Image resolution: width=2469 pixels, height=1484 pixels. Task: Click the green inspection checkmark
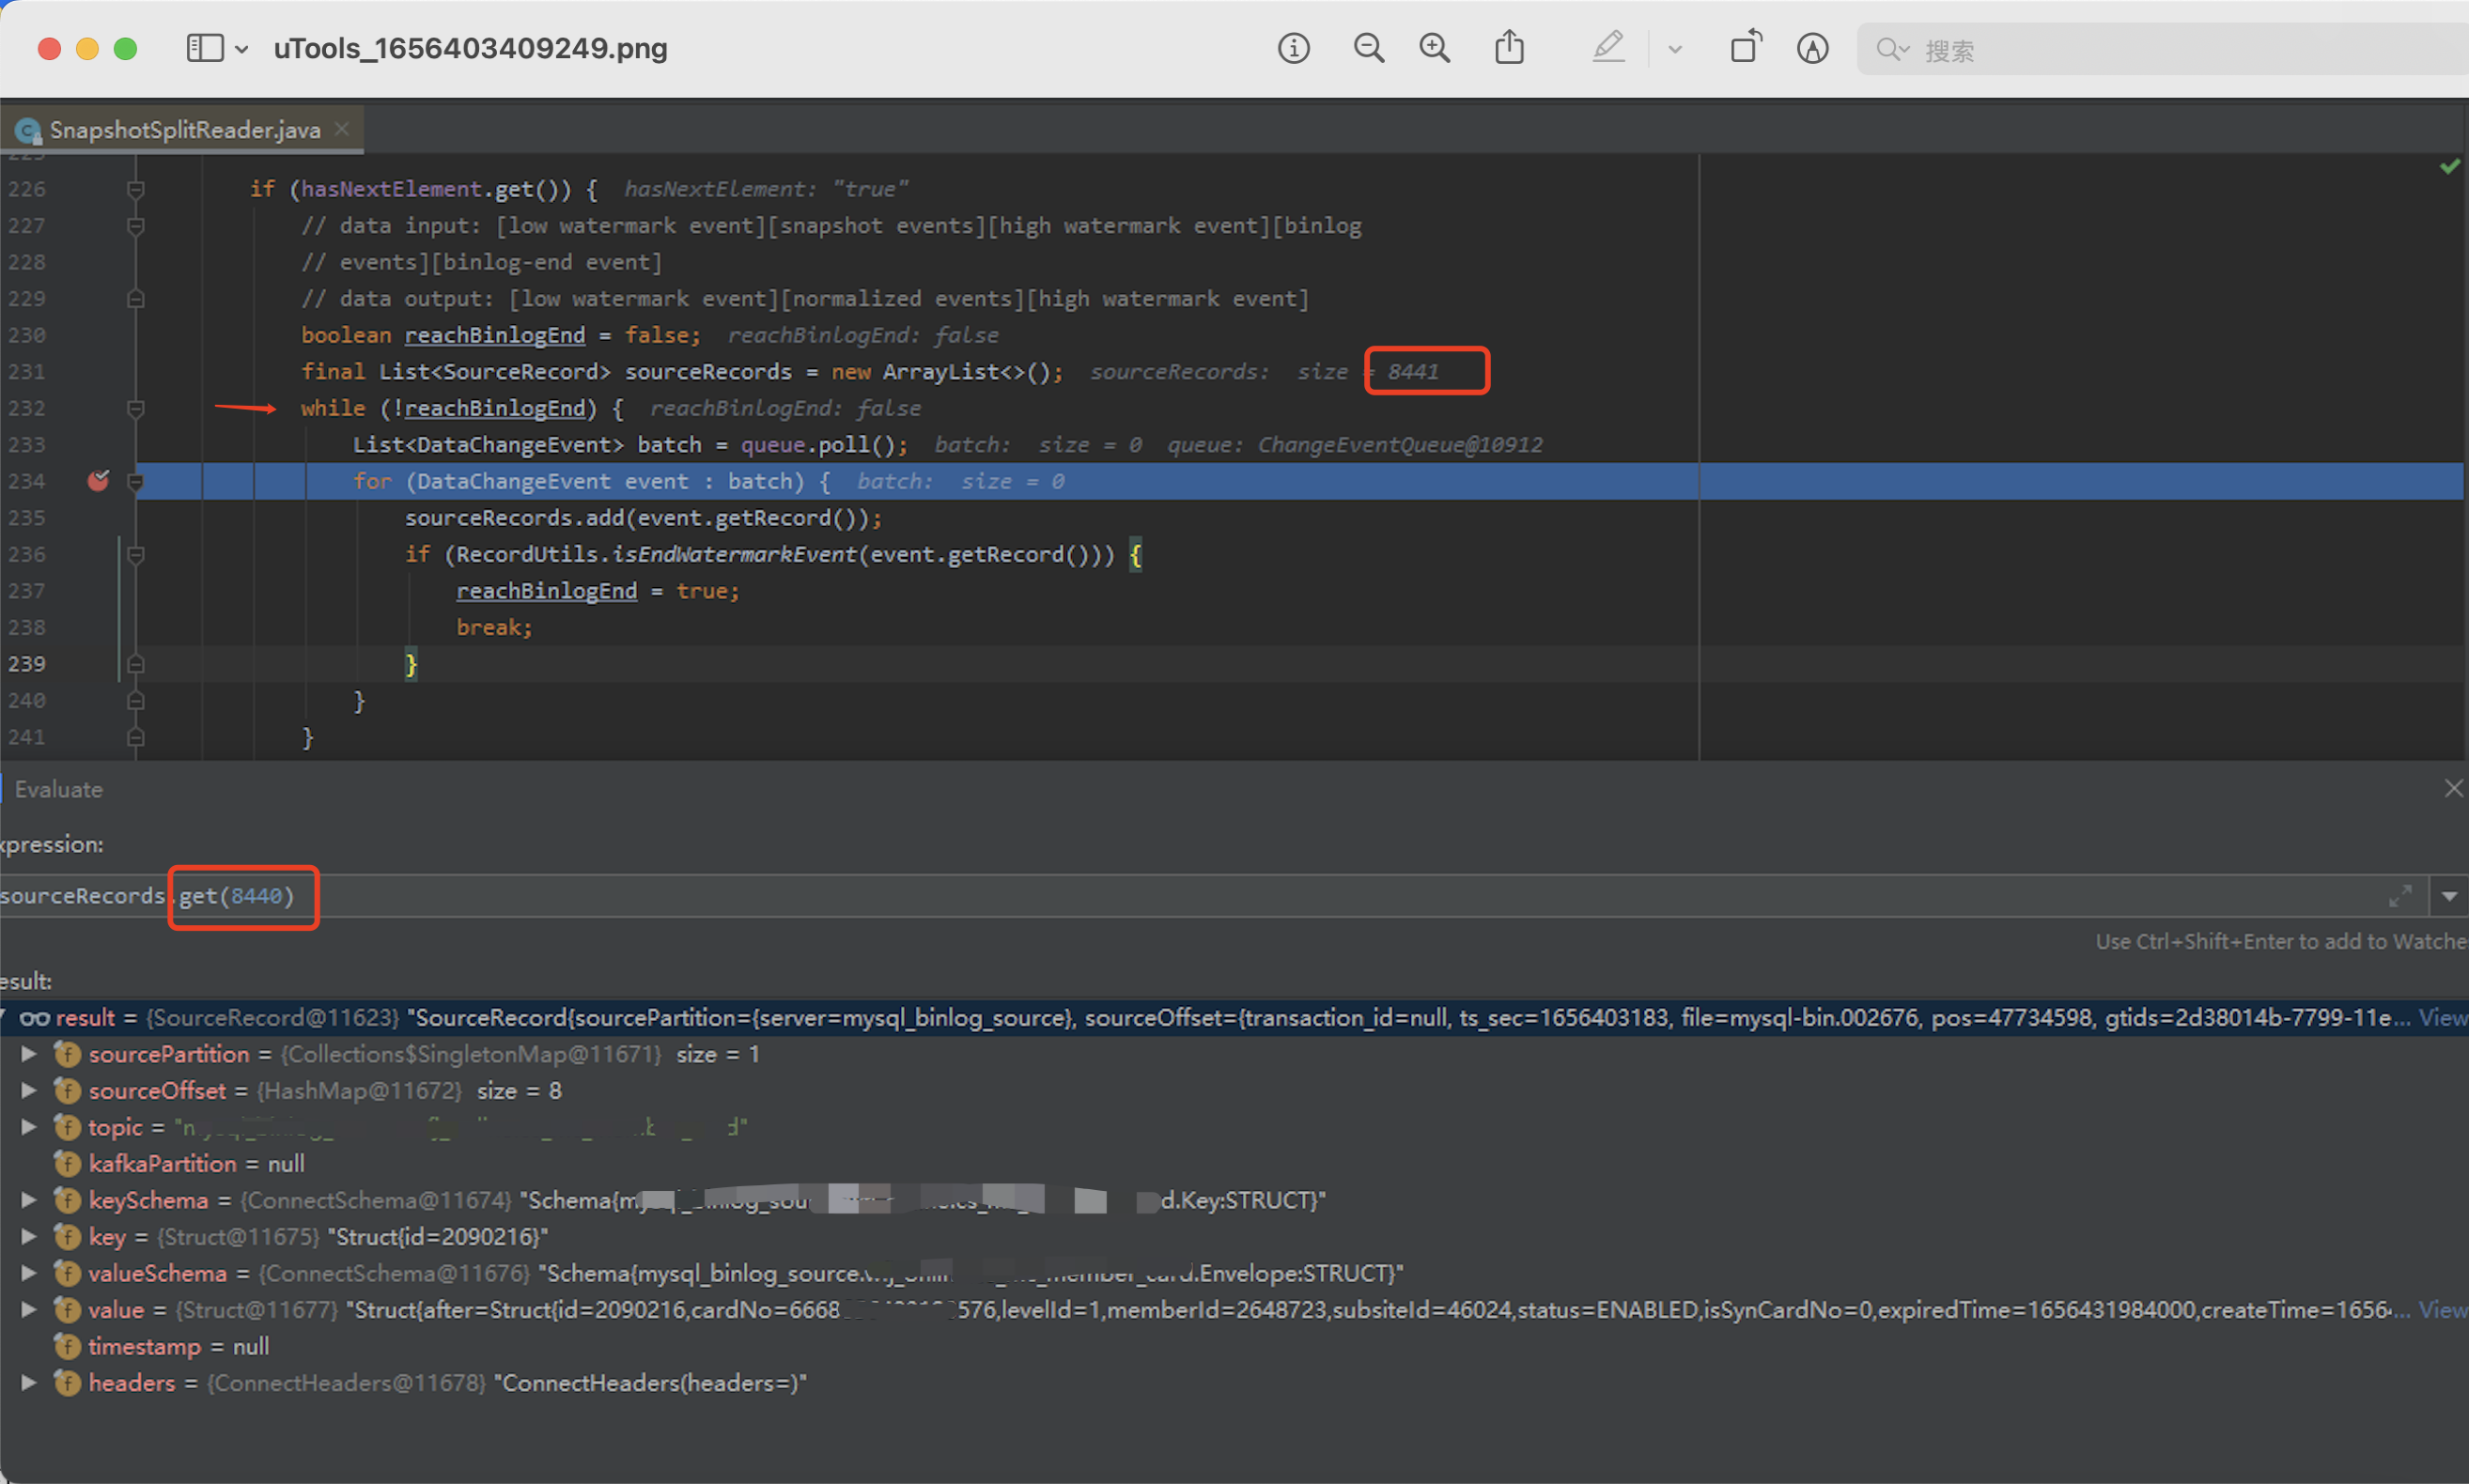pos(2449,166)
